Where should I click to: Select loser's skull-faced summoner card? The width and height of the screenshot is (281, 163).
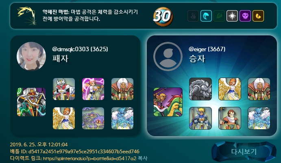pyautogui.click(x=31, y=102)
